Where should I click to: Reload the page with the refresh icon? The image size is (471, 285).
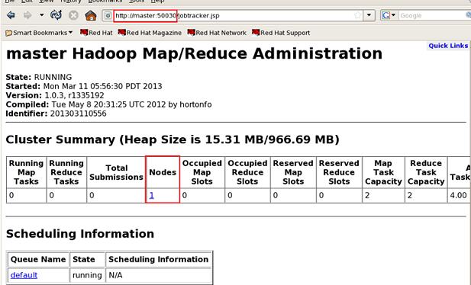(x=56, y=14)
